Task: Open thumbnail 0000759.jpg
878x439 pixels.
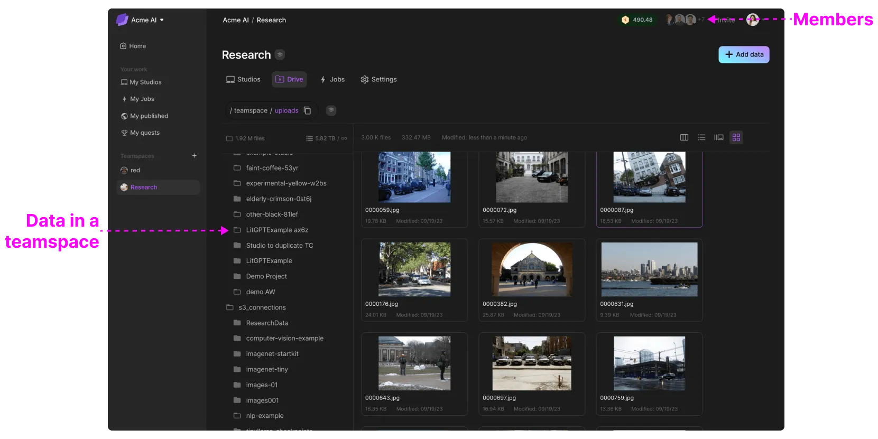Action: [x=649, y=363]
